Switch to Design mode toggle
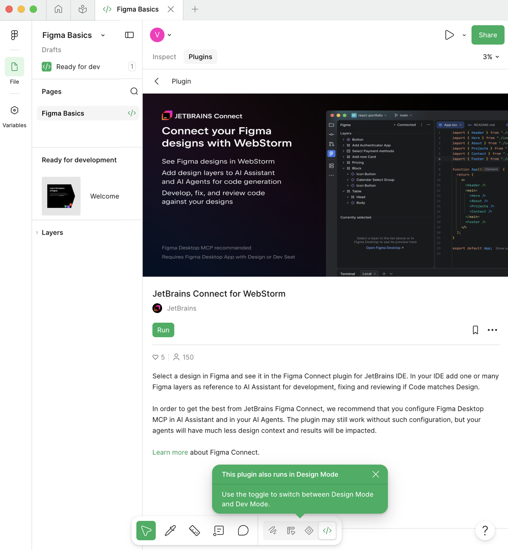 coord(291,531)
